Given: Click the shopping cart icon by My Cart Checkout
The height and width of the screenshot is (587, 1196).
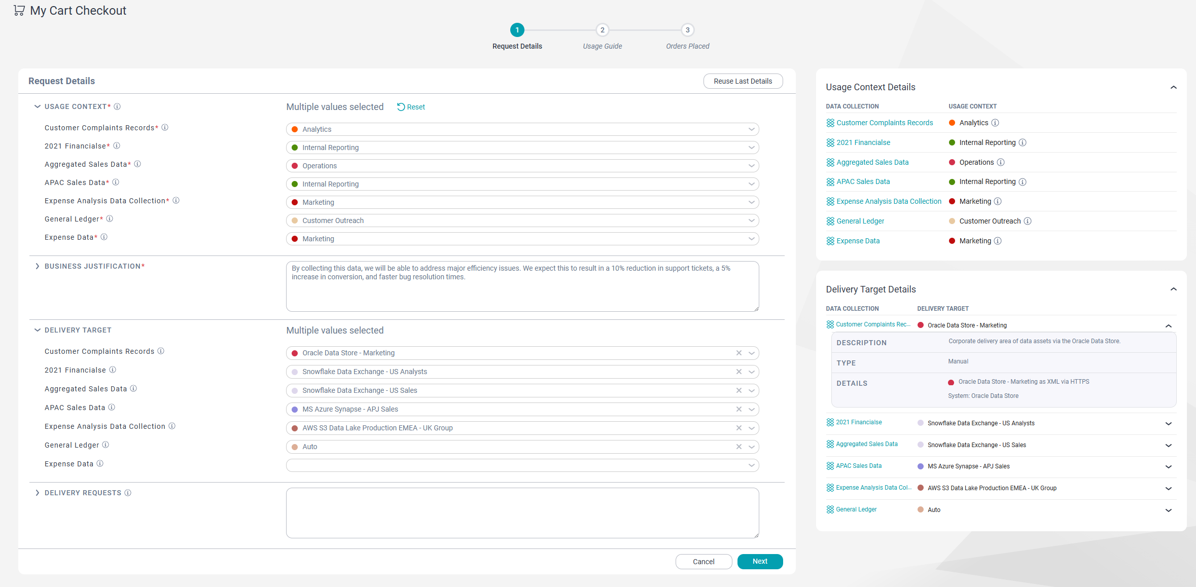Looking at the screenshot, I should (19, 11).
